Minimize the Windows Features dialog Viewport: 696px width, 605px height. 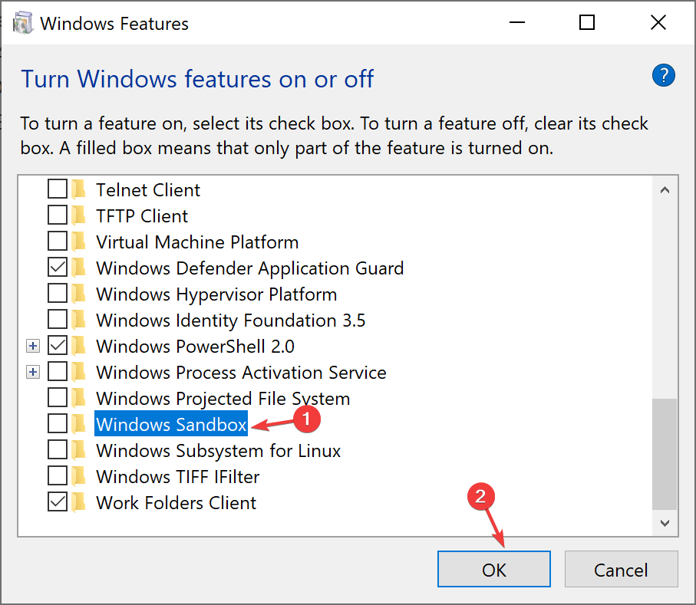click(x=517, y=23)
